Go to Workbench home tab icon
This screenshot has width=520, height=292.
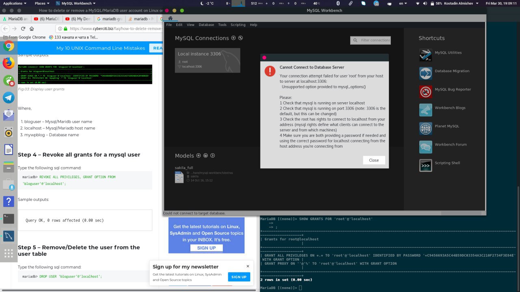pos(170,18)
